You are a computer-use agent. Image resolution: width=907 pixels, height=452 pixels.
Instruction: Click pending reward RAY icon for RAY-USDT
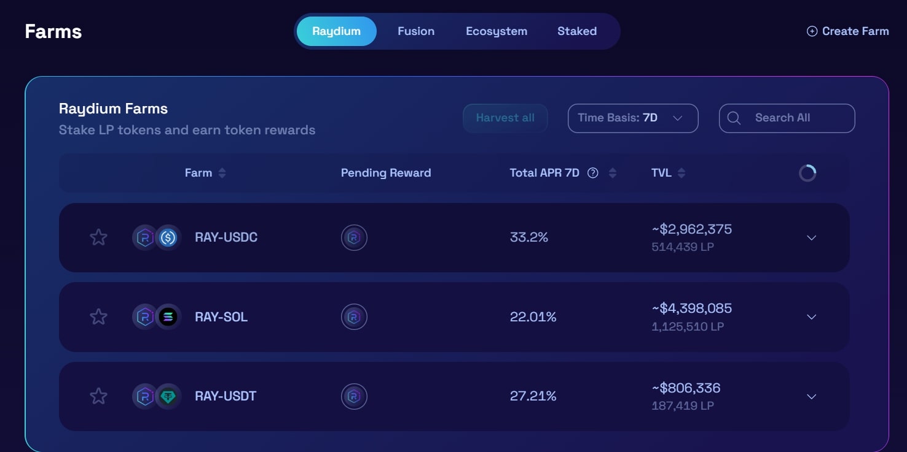click(354, 396)
